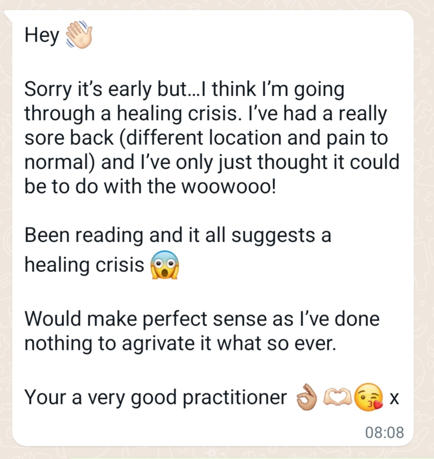Tap the 08:08 message timestamp
Screen dimensions: 434x459
[384, 432]
